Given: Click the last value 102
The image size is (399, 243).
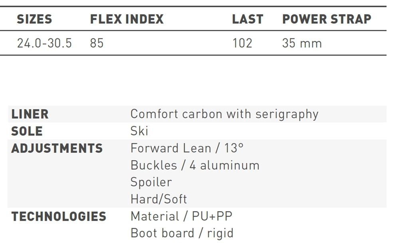Looking at the screenshot, I should [x=242, y=43].
